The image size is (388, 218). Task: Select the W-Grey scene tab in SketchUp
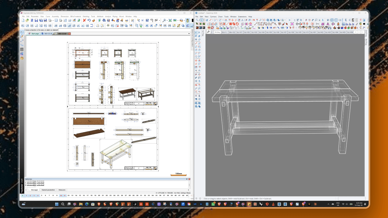pyautogui.click(x=217, y=32)
